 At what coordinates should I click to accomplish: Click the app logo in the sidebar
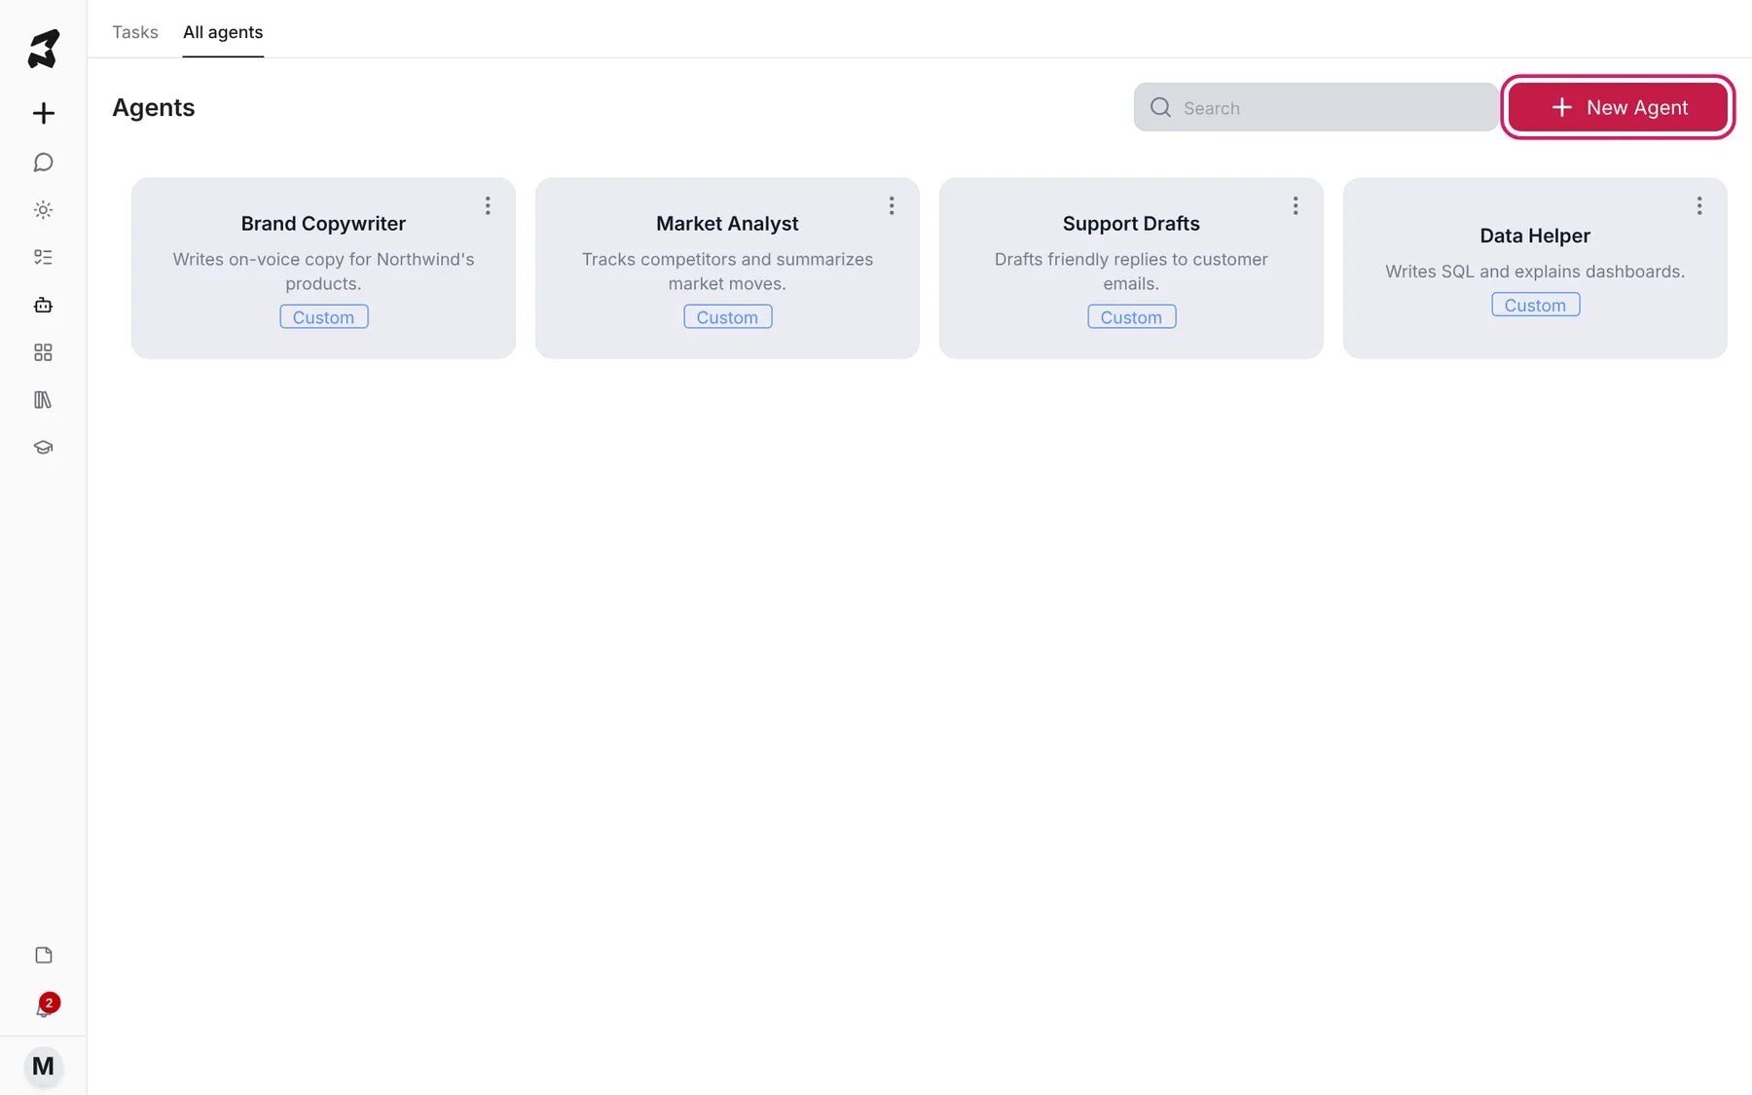[43, 49]
